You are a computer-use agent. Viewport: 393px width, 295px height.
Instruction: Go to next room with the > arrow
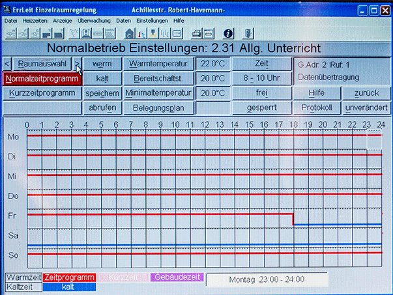click(77, 64)
